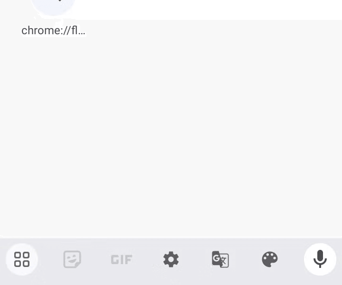This screenshot has height=285, width=342.
Task: Open the sticker keyboard
Action: tap(72, 259)
